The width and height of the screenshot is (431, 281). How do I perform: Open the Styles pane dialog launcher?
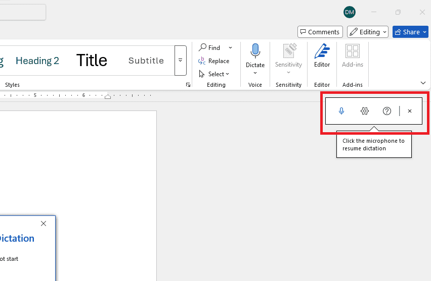[188, 85]
